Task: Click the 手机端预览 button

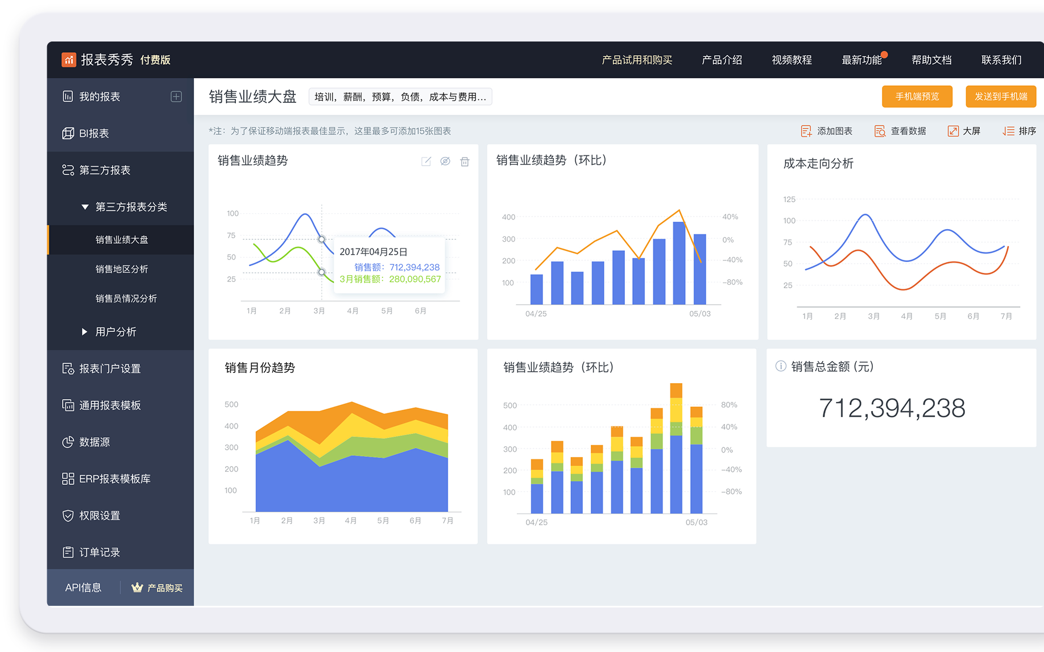Action: pyautogui.click(x=917, y=97)
